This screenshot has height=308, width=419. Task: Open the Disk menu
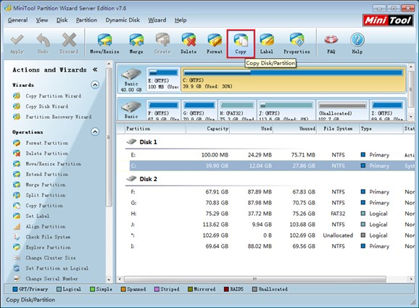[x=62, y=20]
